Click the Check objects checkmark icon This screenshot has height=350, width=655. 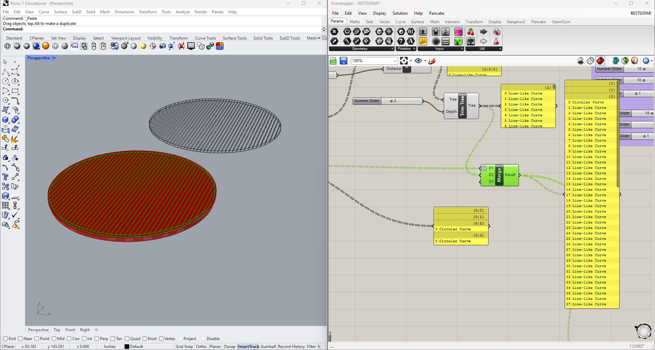point(15,215)
